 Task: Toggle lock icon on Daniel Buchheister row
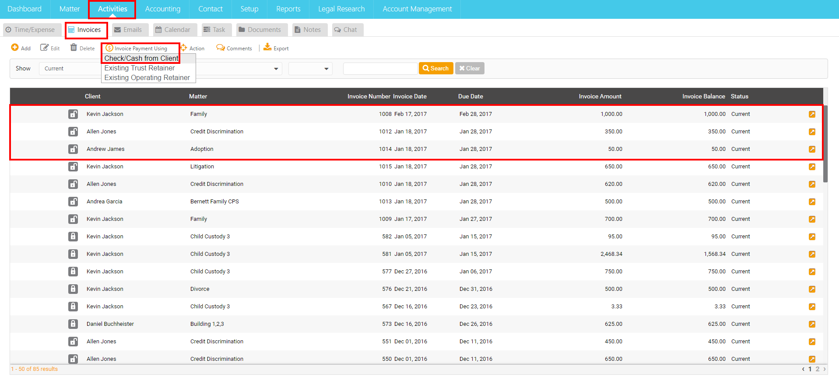73,324
